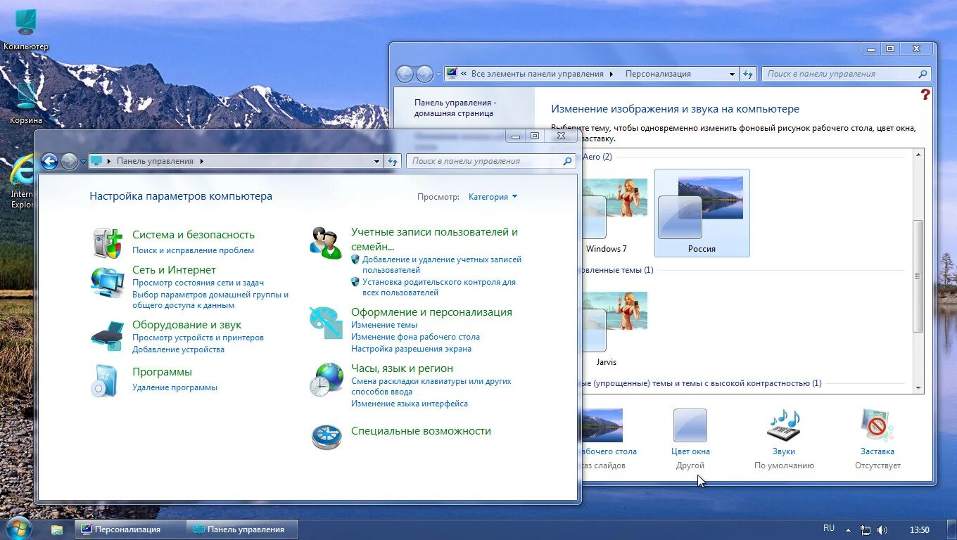The image size is (957, 540).
Task: Click Настройка разрешения экрана link
Action: [411, 349]
